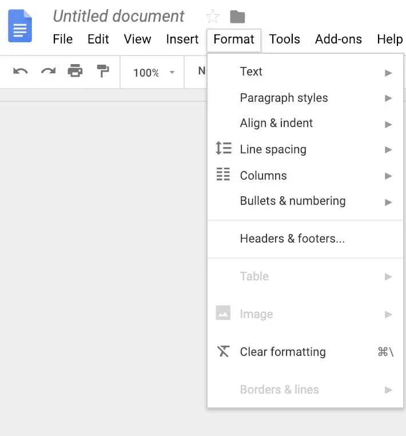Click the greyed-out Borders & lines entry
This screenshot has height=436, width=406.
[x=305, y=390]
